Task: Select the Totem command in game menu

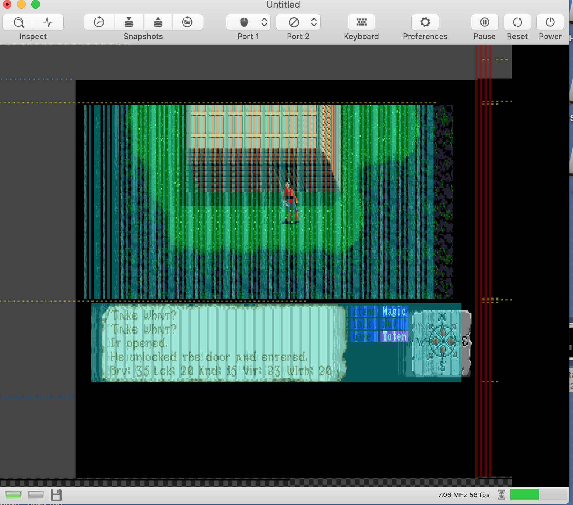Action: click(394, 336)
